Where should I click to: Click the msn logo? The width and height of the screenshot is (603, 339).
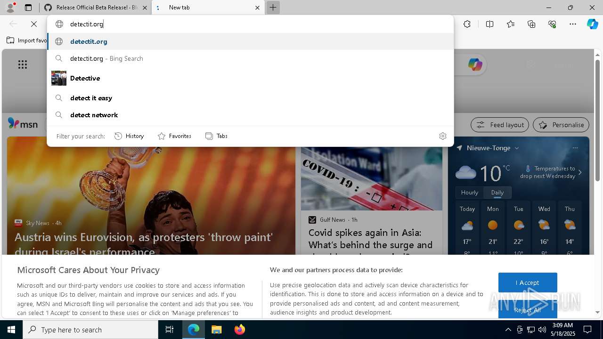click(23, 124)
